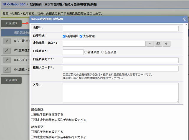This screenshot has height=140, width=189.
Task: Close the 振込元金融機関口座情報 dialog
Action: coord(185,19)
